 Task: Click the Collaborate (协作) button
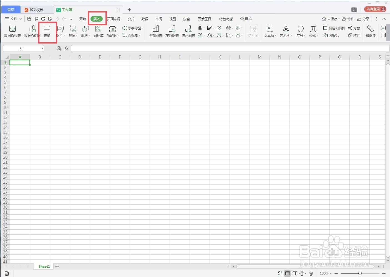pyautogui.click(x=348, y=19)
